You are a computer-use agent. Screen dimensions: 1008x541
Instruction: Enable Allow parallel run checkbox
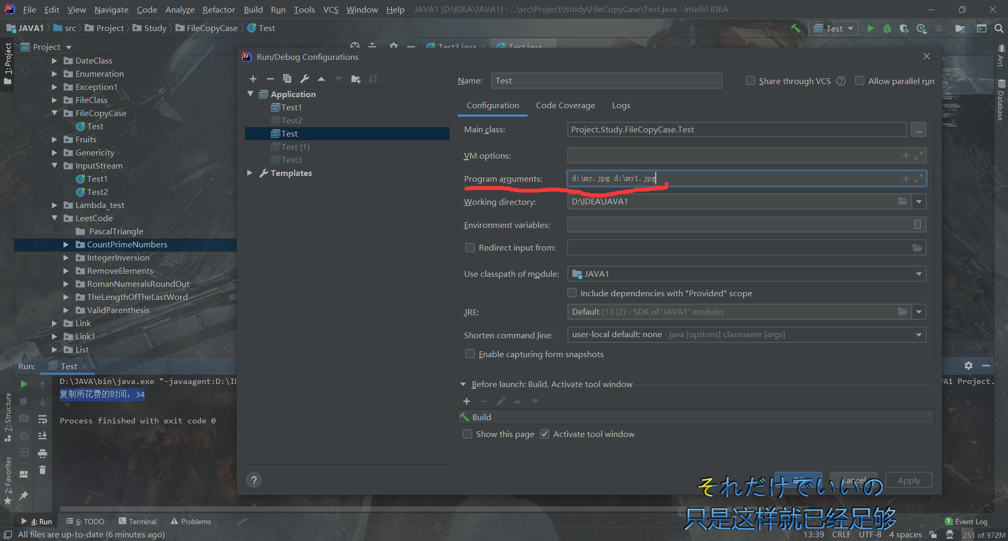pos(859,80)
